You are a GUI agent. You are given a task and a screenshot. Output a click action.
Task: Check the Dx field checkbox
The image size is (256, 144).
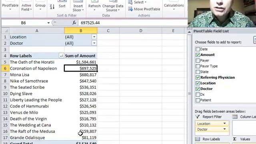click(x=198, y=94)
